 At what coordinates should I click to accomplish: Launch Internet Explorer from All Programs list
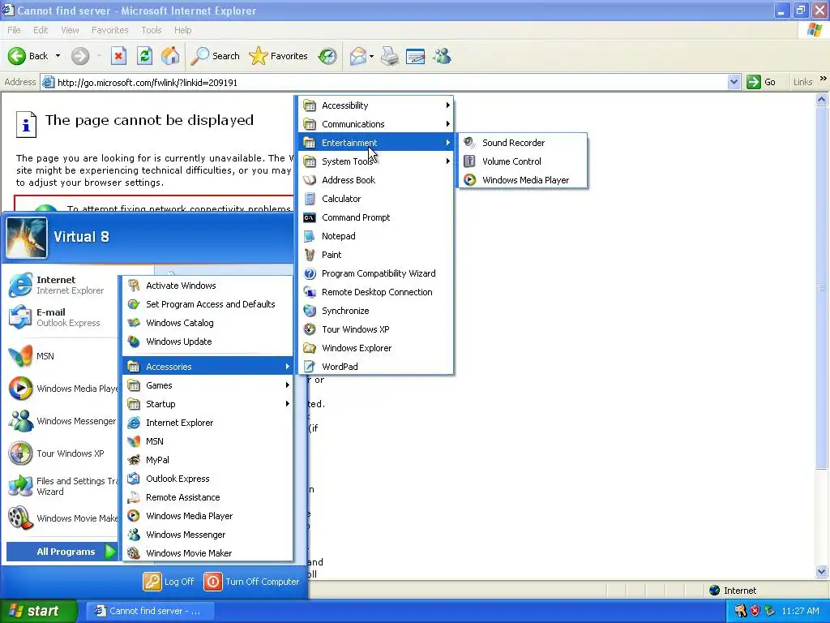(207, 422)
